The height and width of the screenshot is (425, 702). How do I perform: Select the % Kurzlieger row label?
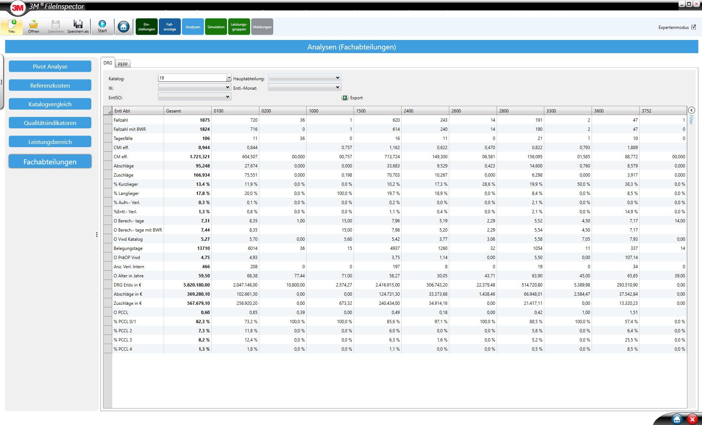click(126, 184)
